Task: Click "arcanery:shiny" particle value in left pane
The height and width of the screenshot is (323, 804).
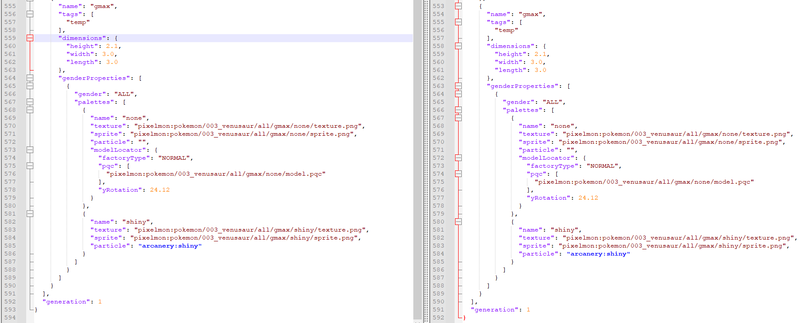Action: [x=170, y=246]
